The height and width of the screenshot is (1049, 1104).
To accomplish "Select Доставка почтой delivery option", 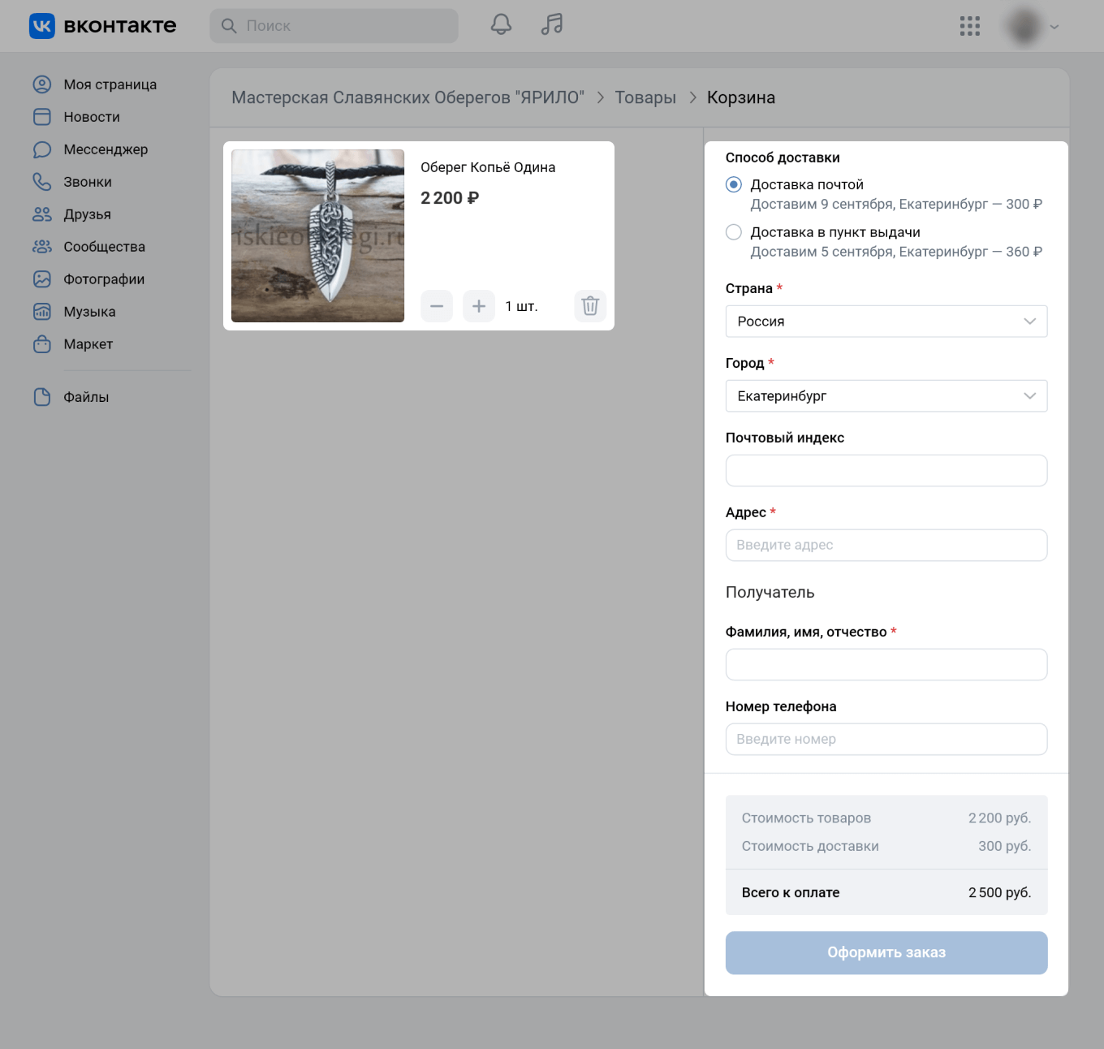I will pos(734,185).
